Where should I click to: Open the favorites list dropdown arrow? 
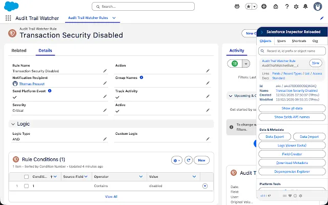coord(254,7)
